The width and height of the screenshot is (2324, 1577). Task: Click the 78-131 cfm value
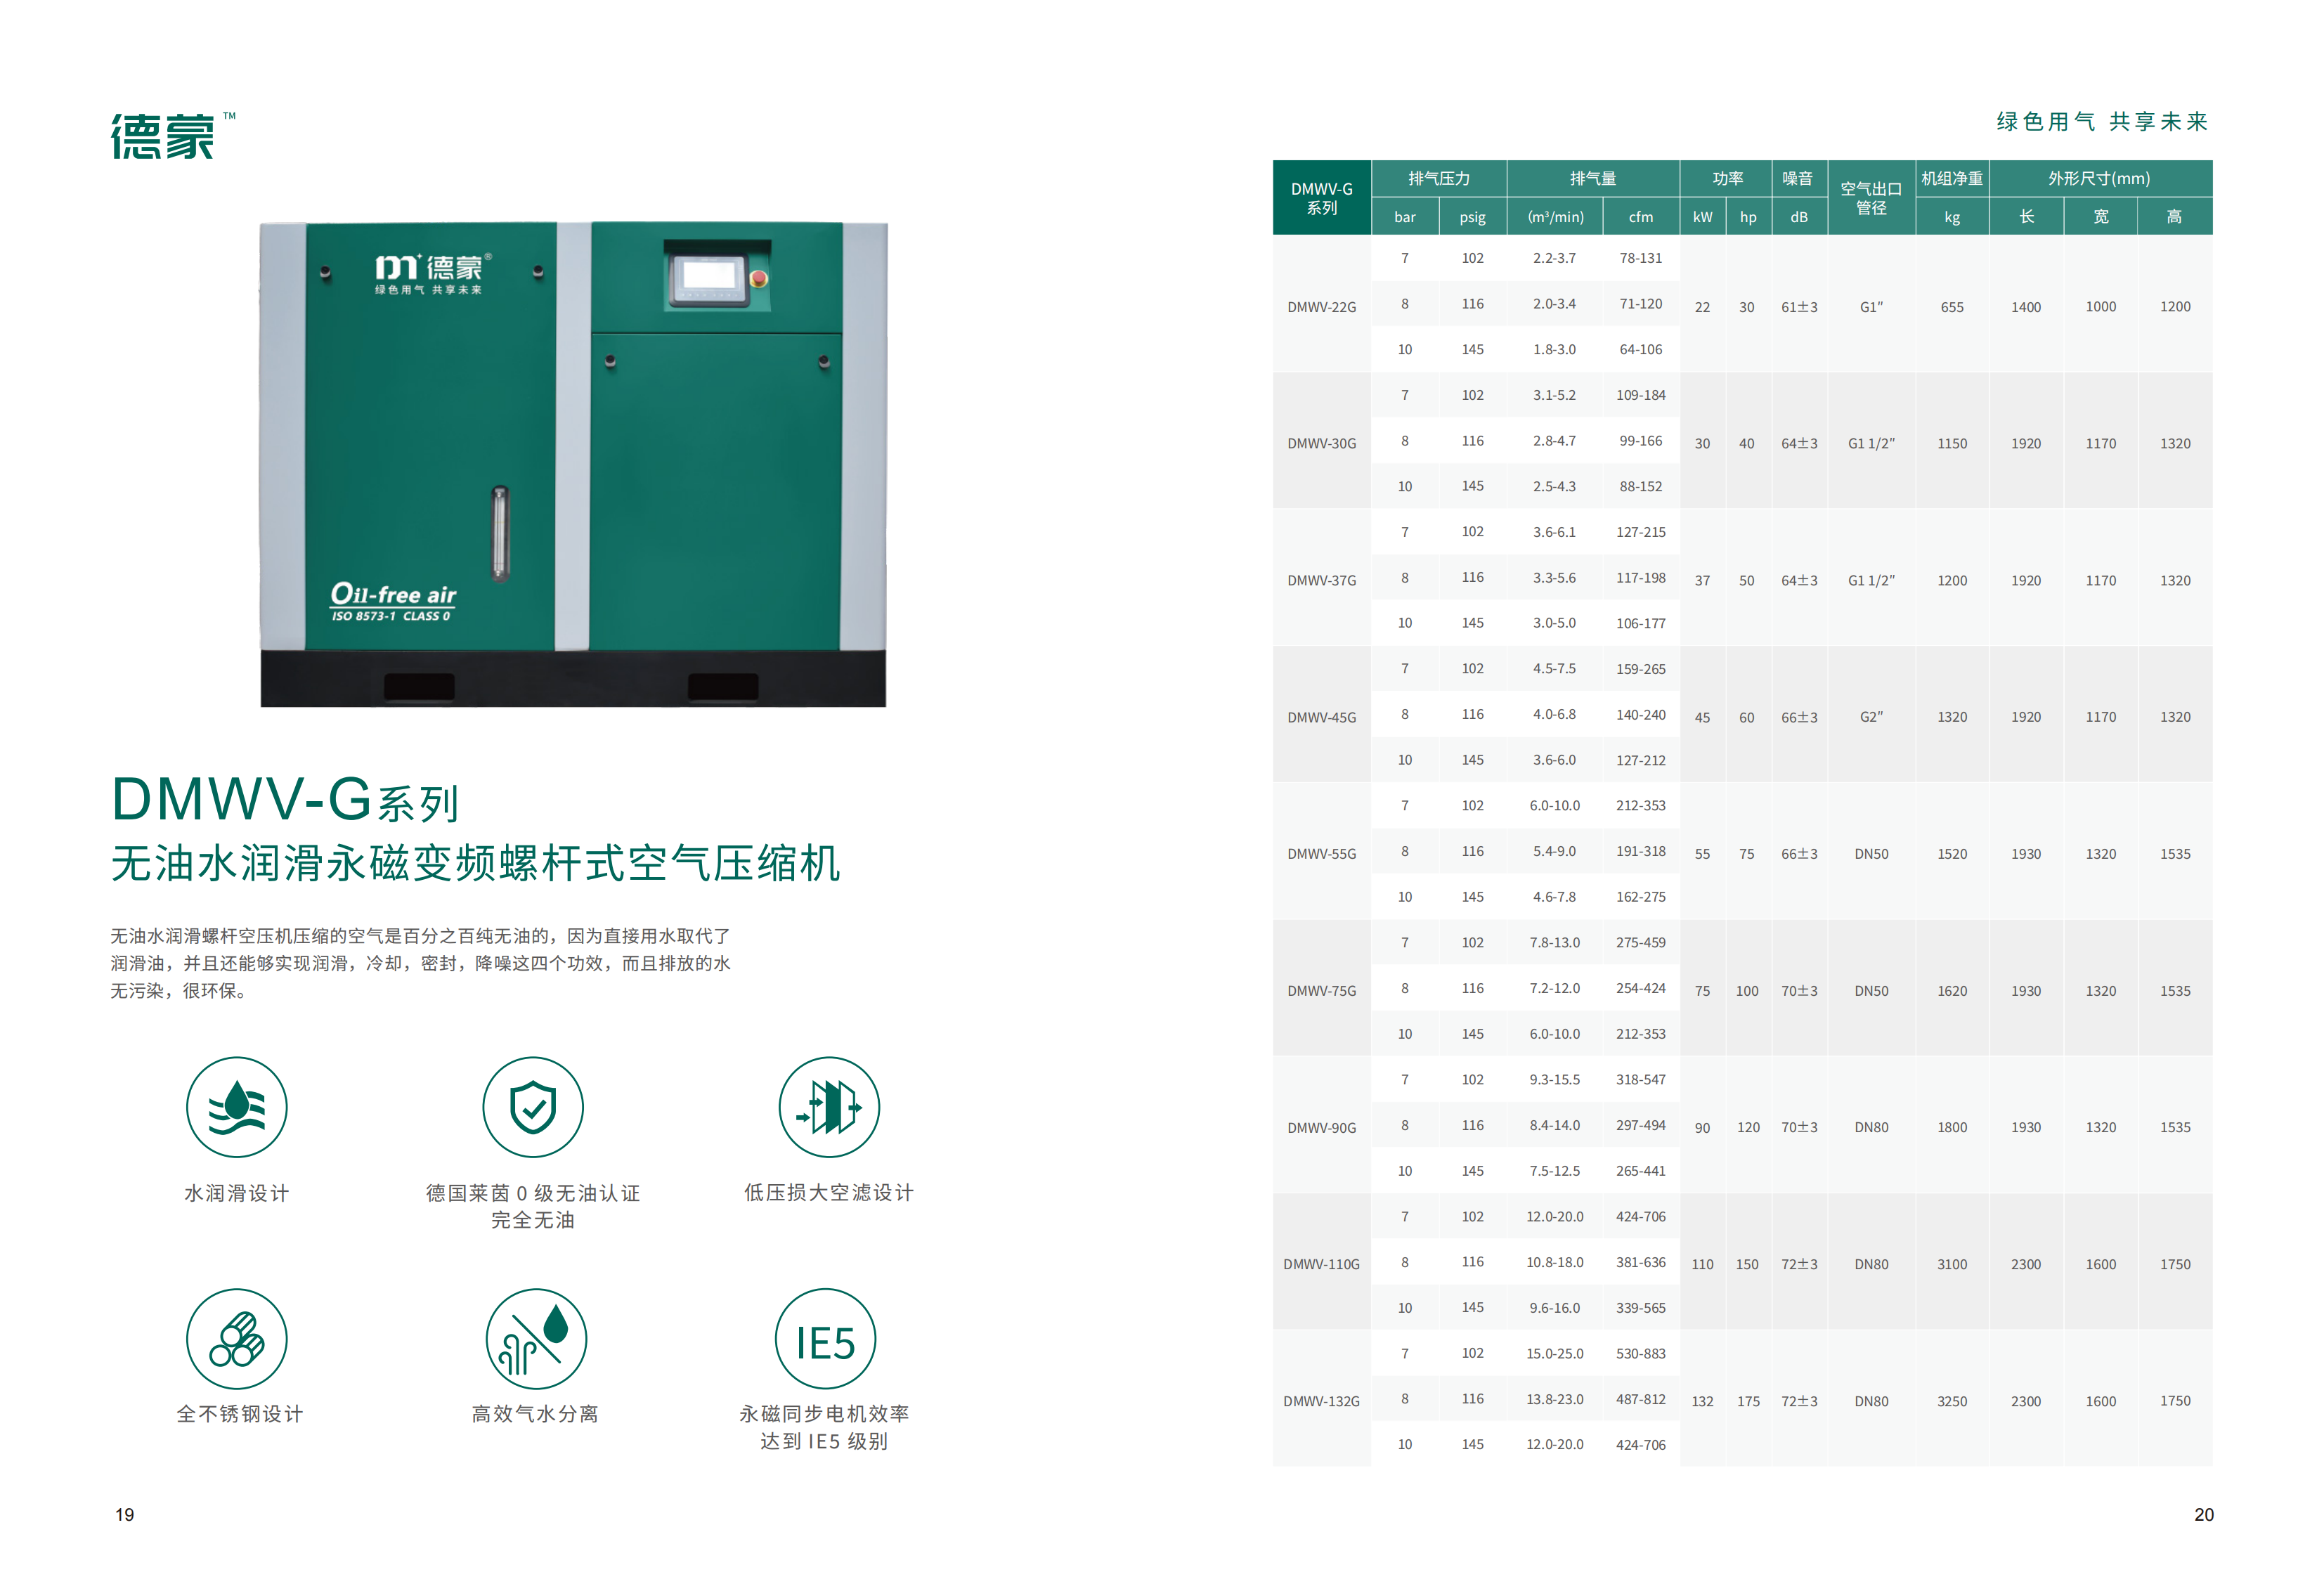click(x=1641, y=258)
